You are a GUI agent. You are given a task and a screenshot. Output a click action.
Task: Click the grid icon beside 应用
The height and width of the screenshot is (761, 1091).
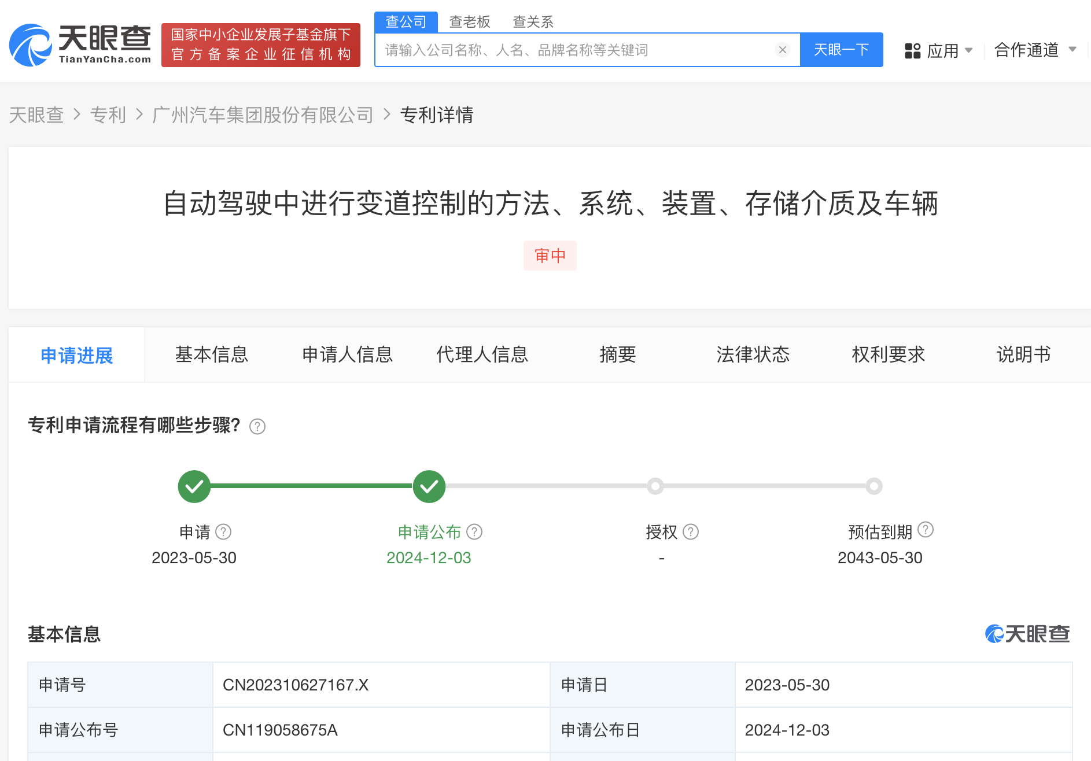point(913,51)
